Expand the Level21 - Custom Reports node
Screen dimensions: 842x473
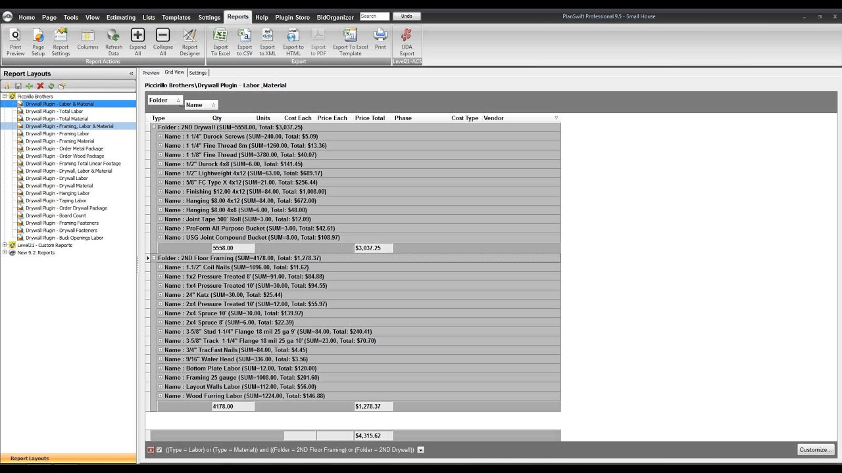[5, 245]
